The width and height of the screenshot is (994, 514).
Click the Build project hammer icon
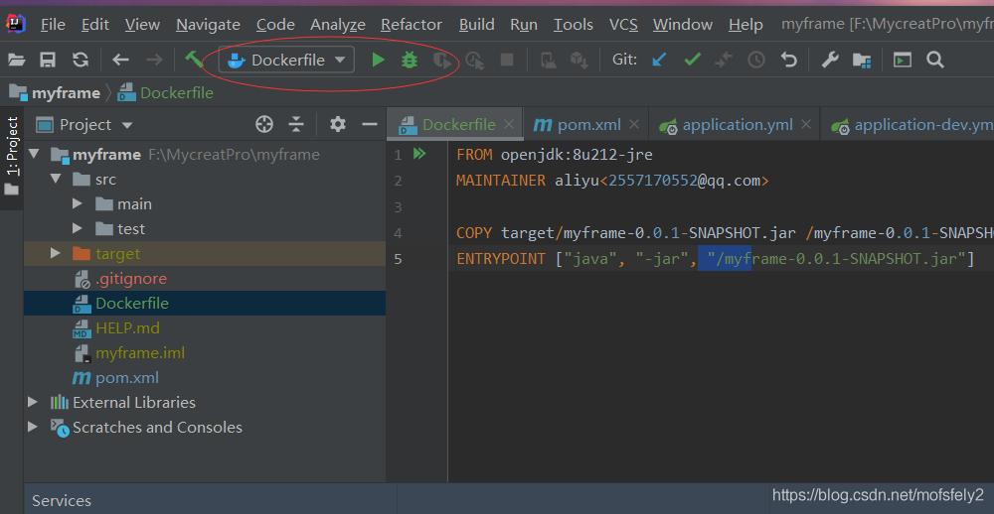(194, 60)
